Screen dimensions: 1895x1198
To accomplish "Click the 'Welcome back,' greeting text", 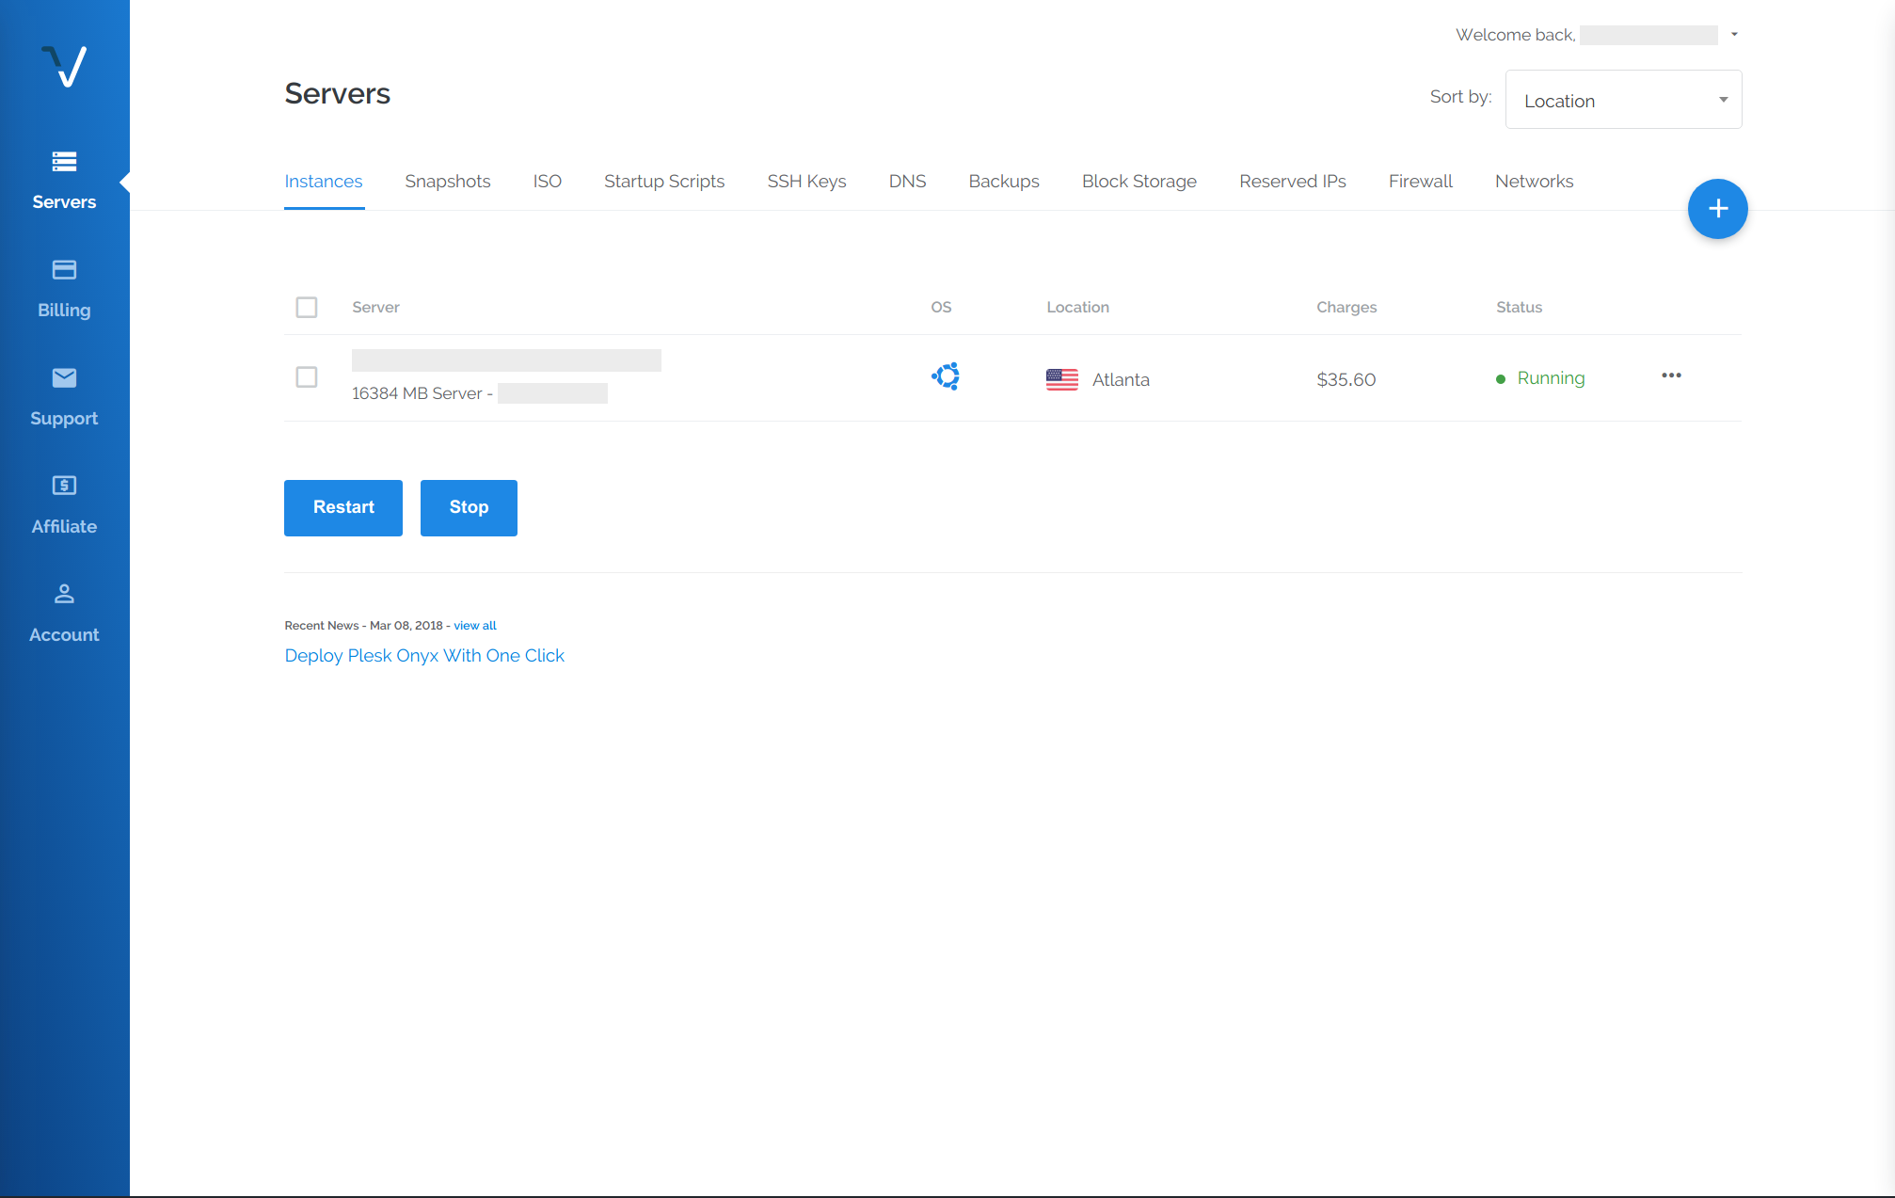I will click(1515, 36).
